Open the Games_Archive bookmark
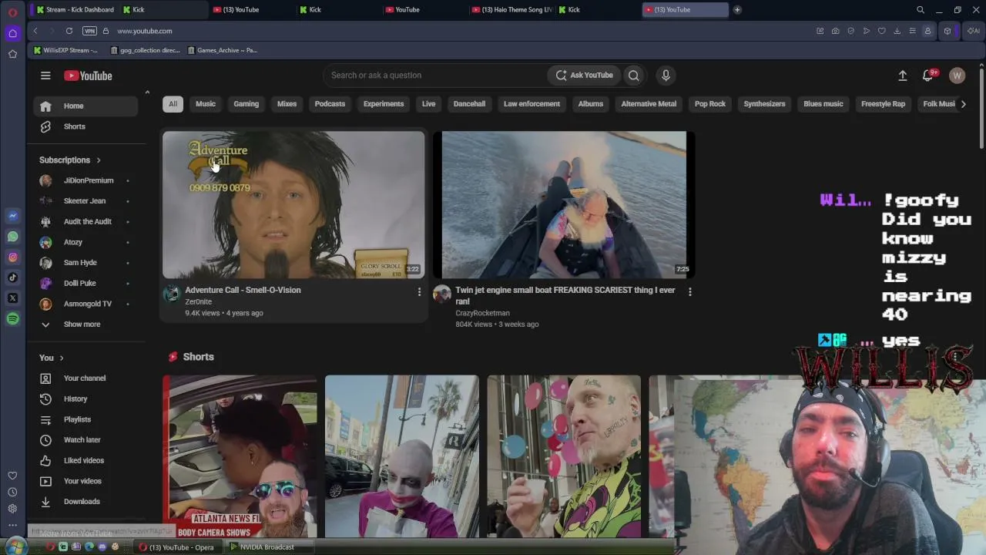 (223, 50)
